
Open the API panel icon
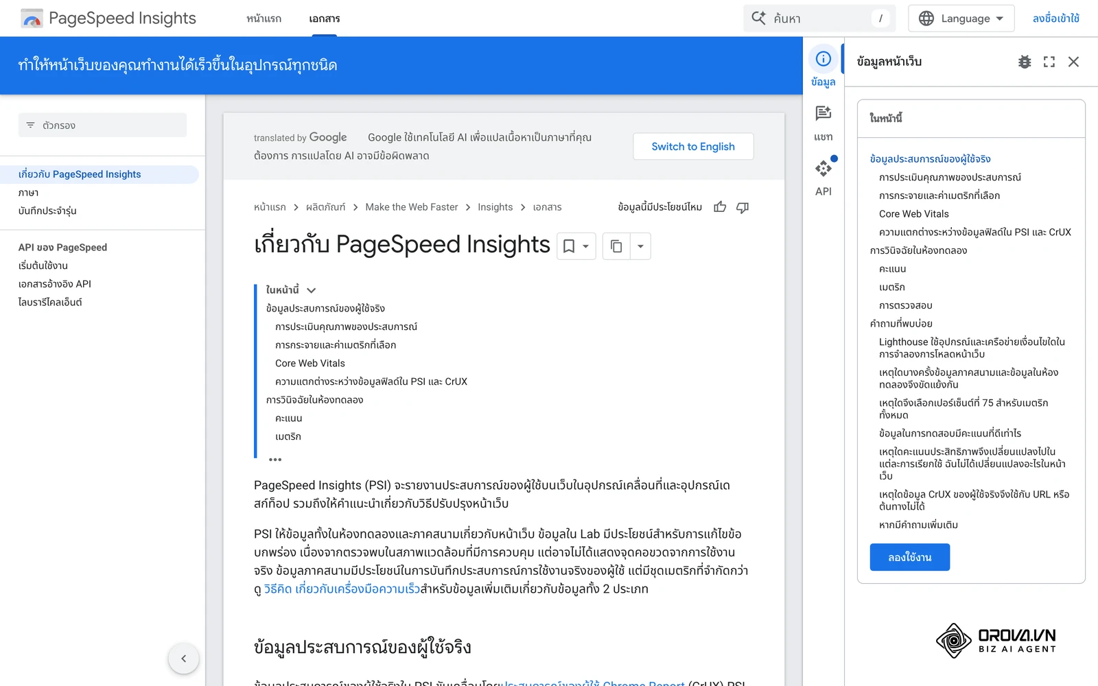[x=823, y=168]
